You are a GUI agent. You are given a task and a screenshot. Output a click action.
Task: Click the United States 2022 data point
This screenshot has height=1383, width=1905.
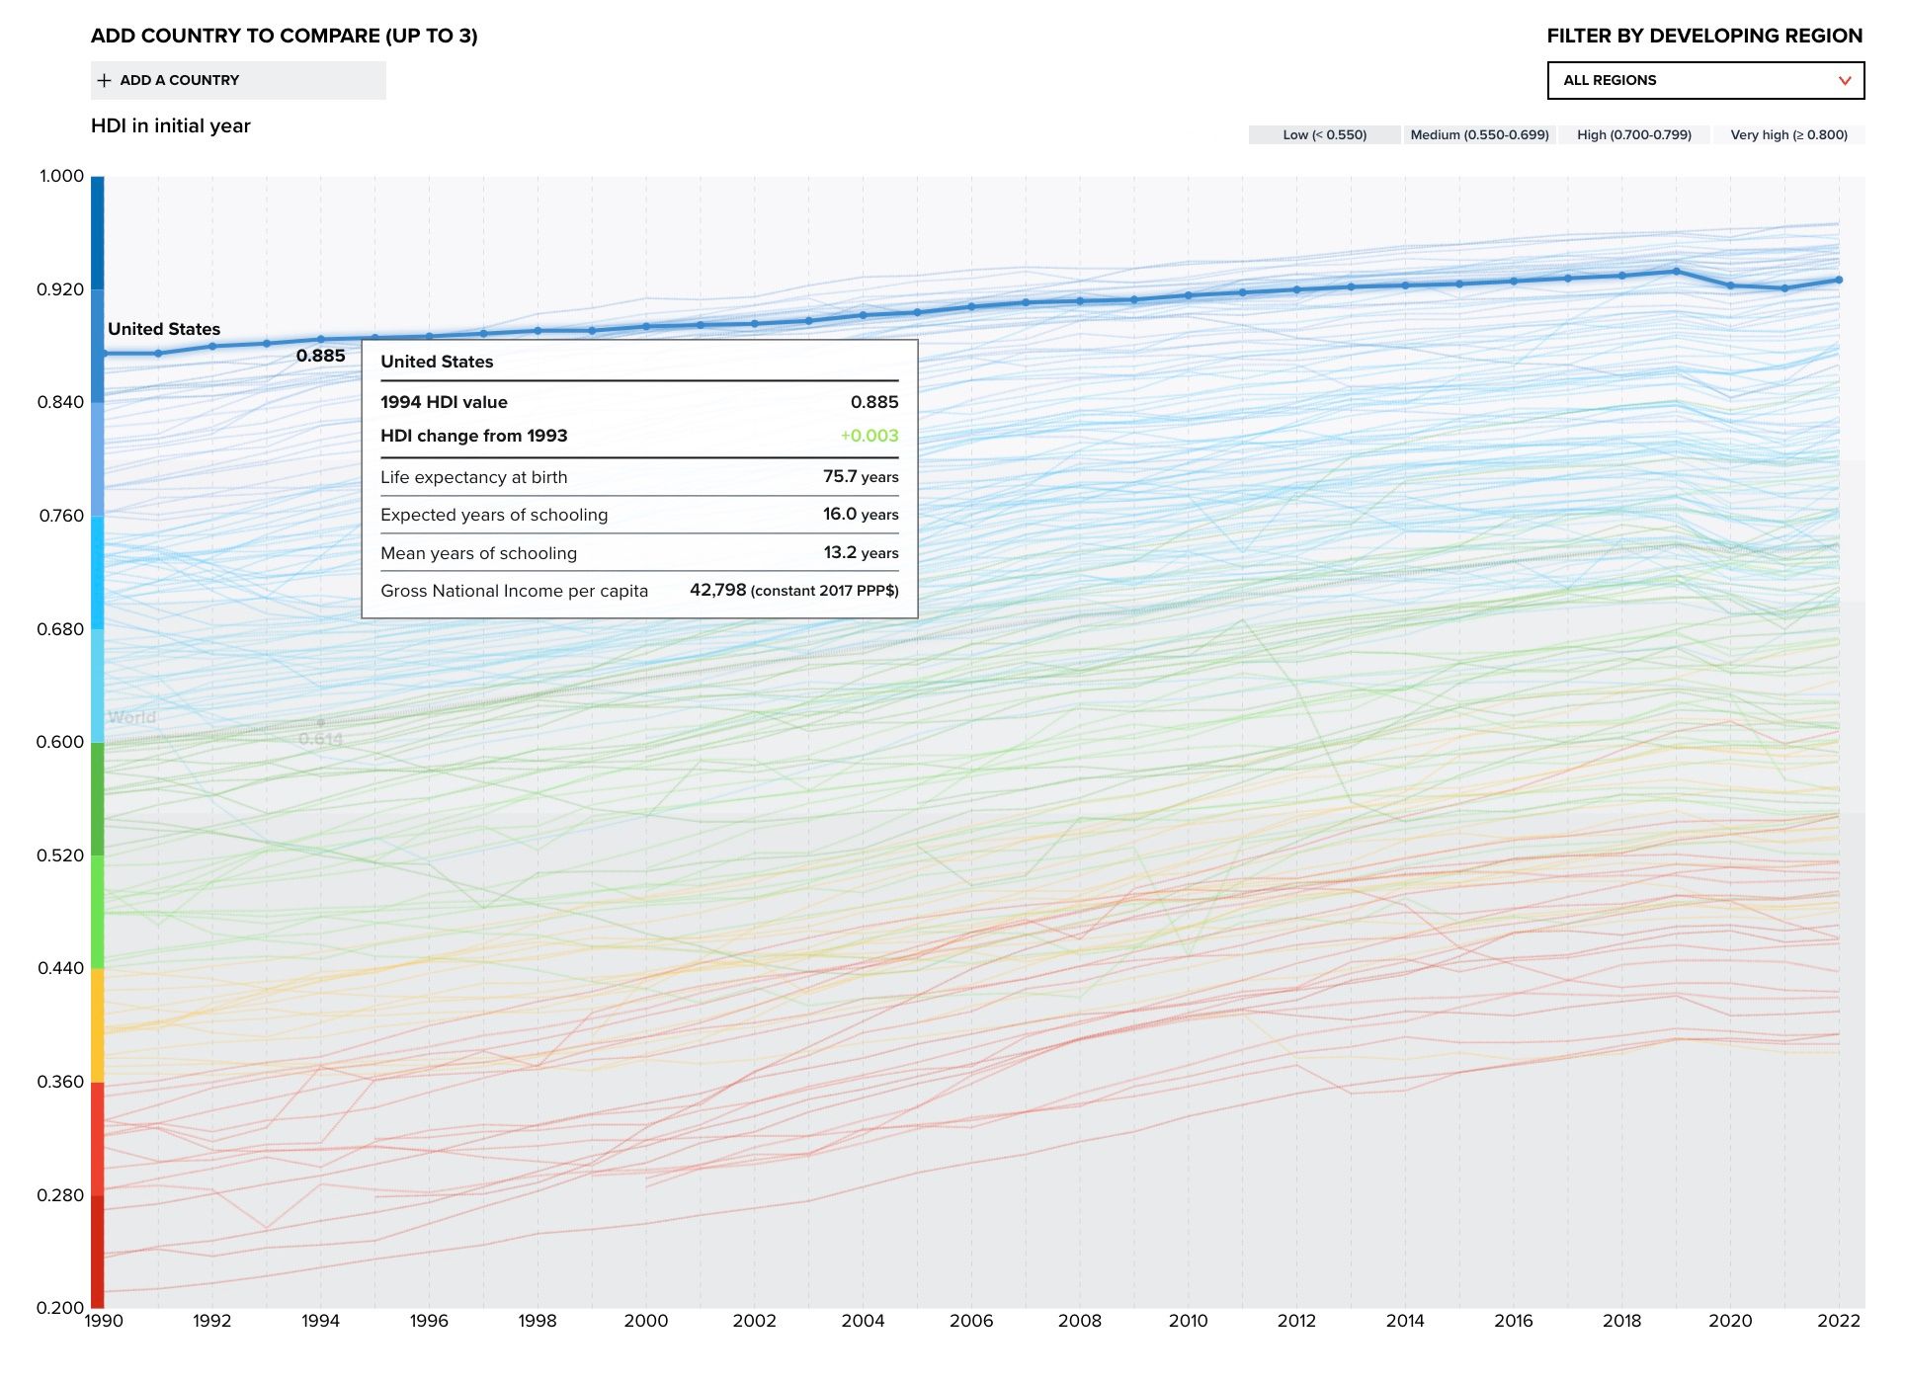pyautogui.click(x=1839, y=281)
